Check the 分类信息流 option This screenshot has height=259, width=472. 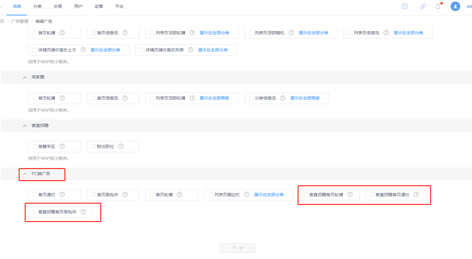tap(252, 98)
